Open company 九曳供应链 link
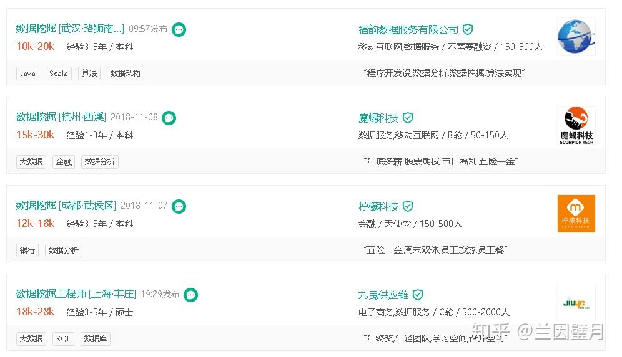The image size is (622, 357). [383, 295]
